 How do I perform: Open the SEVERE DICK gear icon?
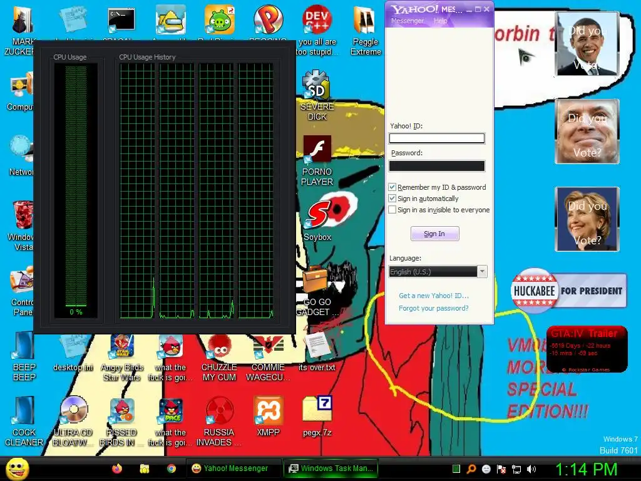point(316,85)
